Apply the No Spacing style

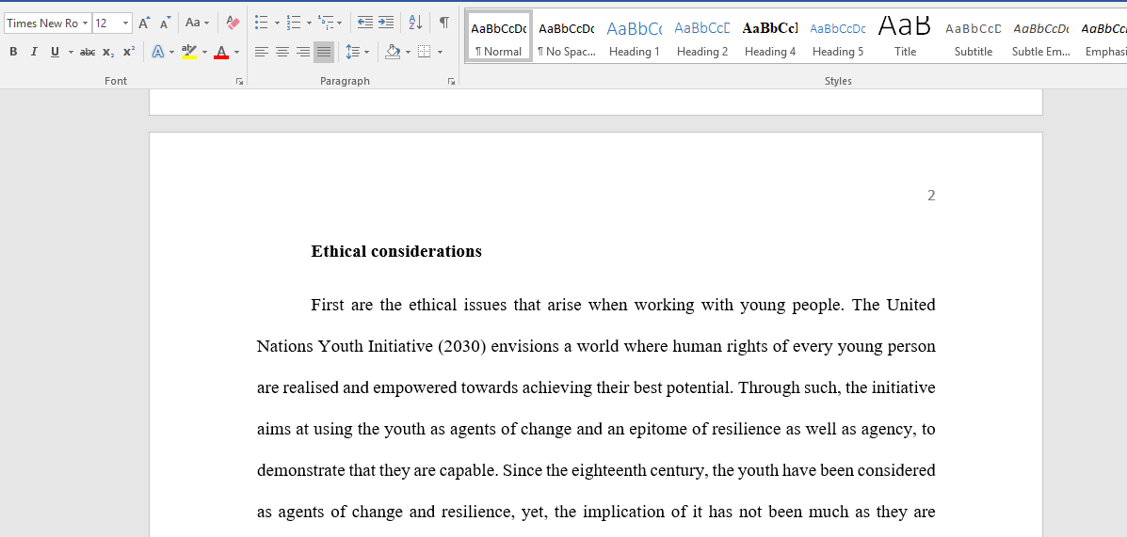click(x=567, y=36)
